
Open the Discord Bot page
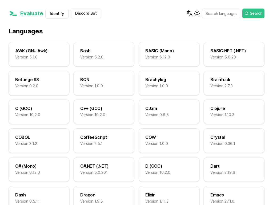[x=86, y=13]
